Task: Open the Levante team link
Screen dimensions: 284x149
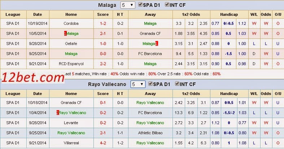Action: (71, 123)
